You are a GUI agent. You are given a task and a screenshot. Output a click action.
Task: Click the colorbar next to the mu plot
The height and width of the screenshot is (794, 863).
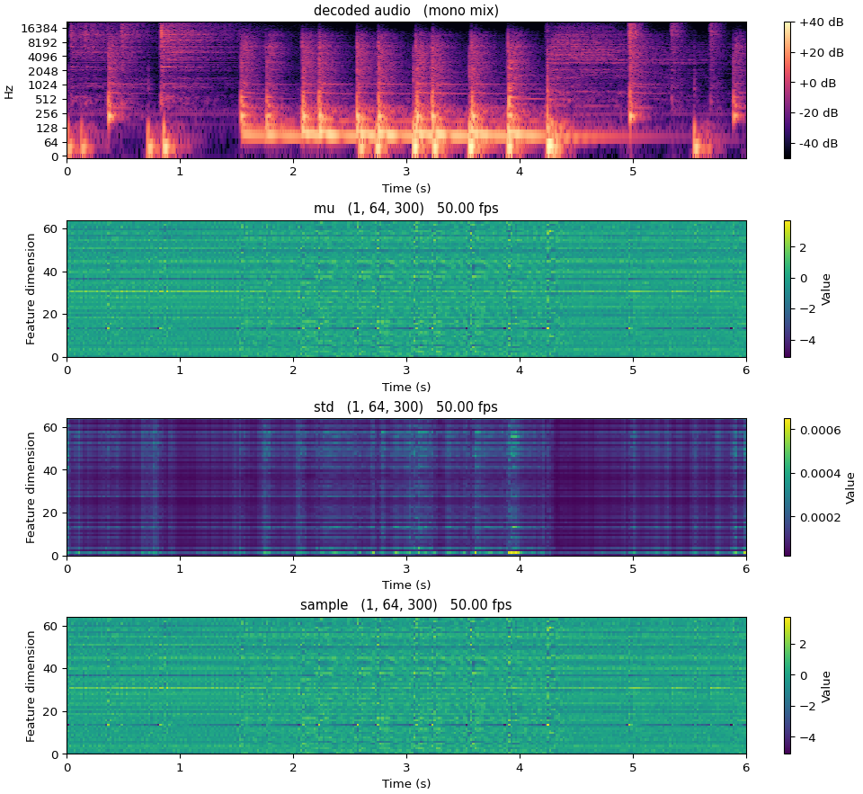coord(787,289)
